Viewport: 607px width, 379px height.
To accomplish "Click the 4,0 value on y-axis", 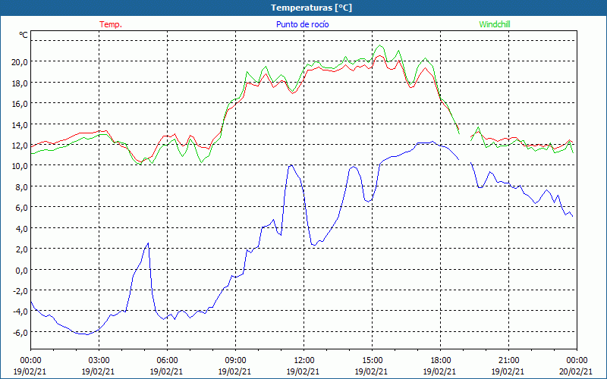I will [x=22, y=229].
